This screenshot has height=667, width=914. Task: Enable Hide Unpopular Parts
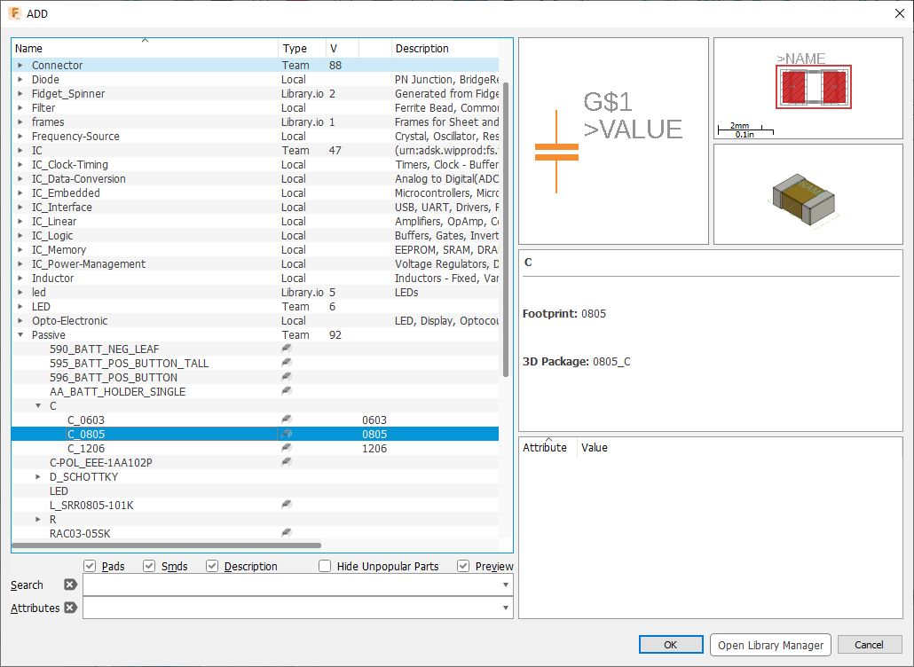pos(327,565)
